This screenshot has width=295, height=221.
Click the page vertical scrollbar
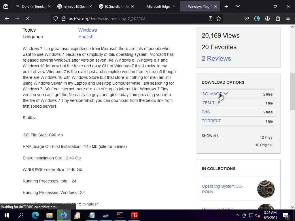292,92
